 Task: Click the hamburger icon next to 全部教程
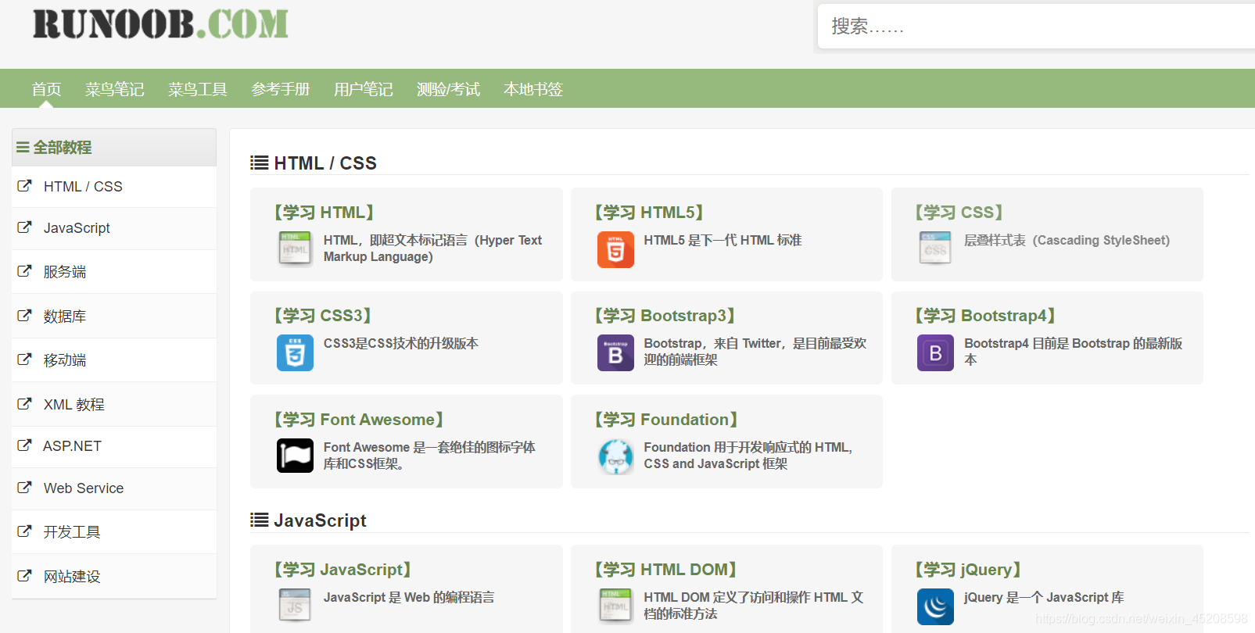click(x=23, y=147)
